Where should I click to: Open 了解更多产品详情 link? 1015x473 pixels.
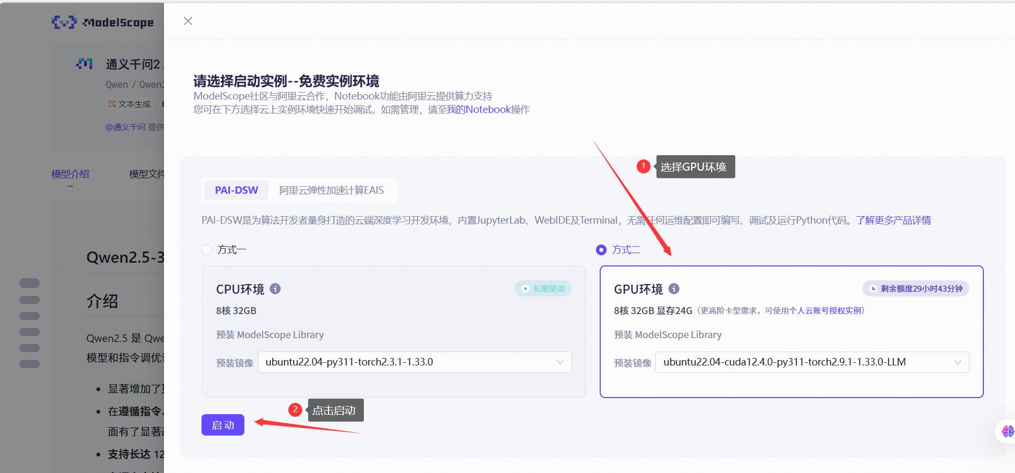tap(893, 220)
